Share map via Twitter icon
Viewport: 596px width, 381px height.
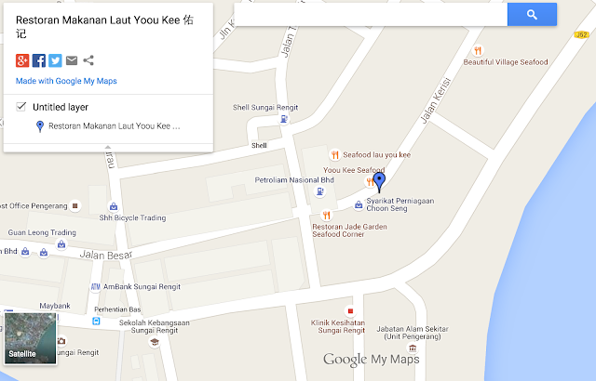(x=55, y=60)
